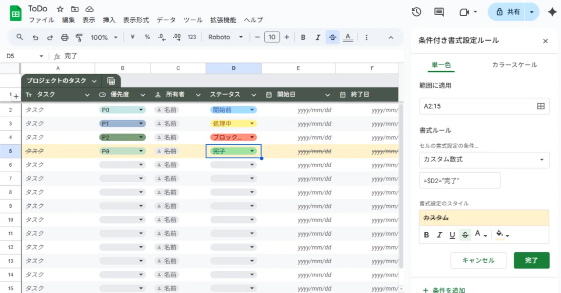Print the spreadsheet

pyautogui.click(x=64, y=38)
